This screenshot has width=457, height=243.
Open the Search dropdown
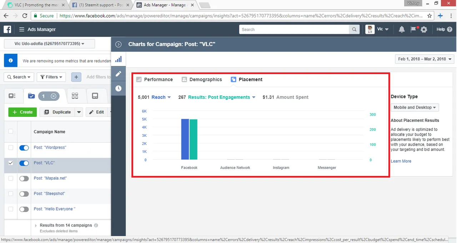tap(19, 77)
